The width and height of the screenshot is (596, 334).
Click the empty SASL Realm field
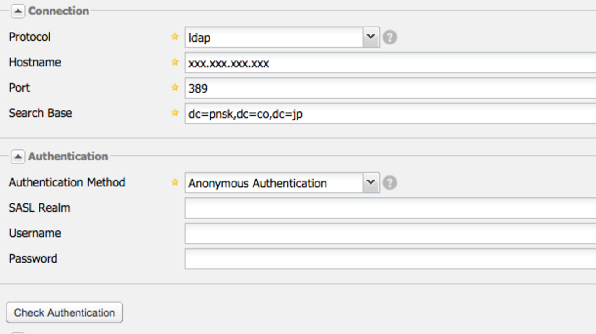[x=390, y=208]
